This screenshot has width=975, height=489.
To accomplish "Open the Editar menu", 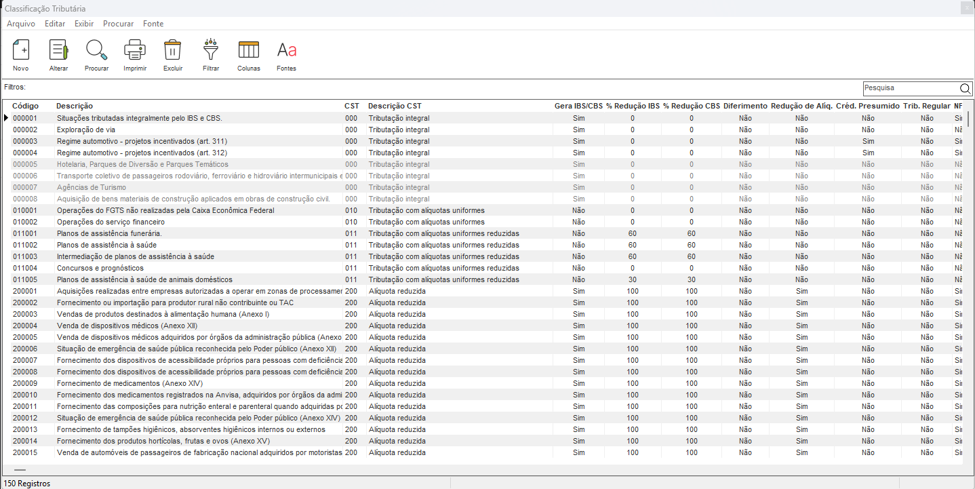I will point(55,24).
